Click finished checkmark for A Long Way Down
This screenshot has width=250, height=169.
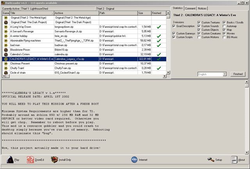(159, 27)
